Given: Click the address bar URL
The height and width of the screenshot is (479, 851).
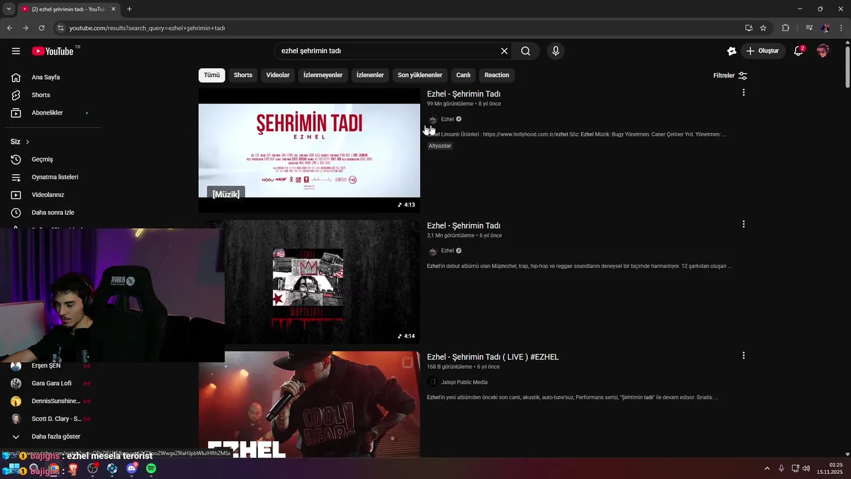Looking at the screenshot, I should [147, 28].
